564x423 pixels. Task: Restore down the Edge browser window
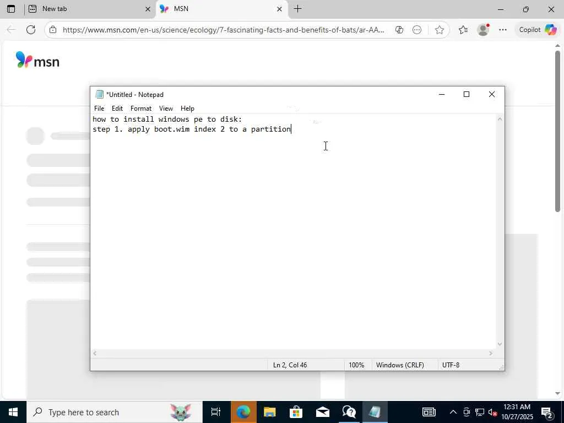click(x=526, y=9)
